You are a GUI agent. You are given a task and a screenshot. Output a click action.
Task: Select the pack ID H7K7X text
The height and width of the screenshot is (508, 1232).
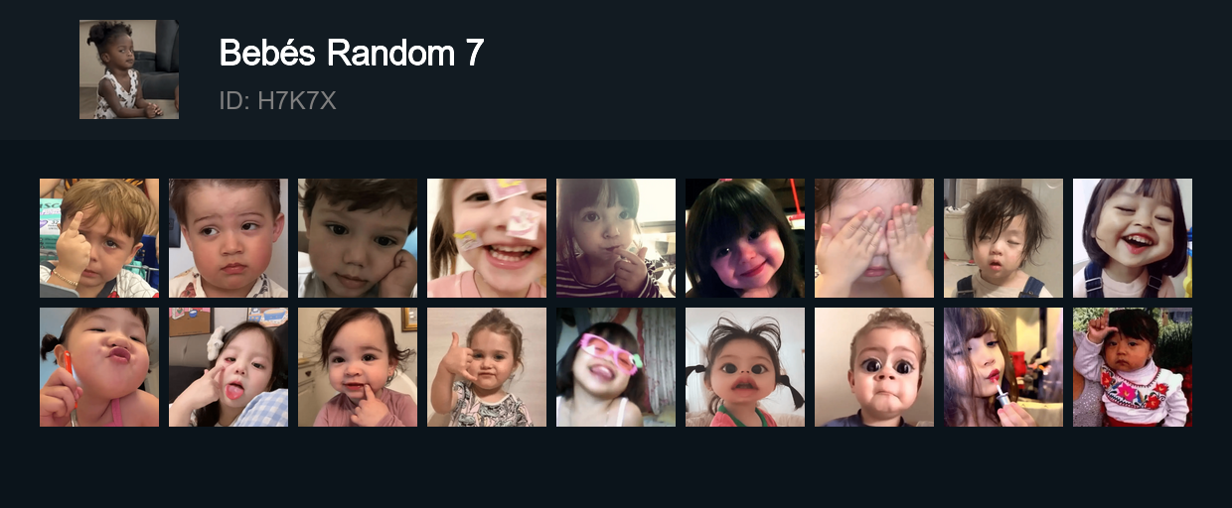(x=277, y=100)
